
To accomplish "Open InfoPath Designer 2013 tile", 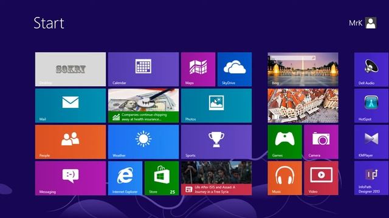I will (x=371, y=178).
